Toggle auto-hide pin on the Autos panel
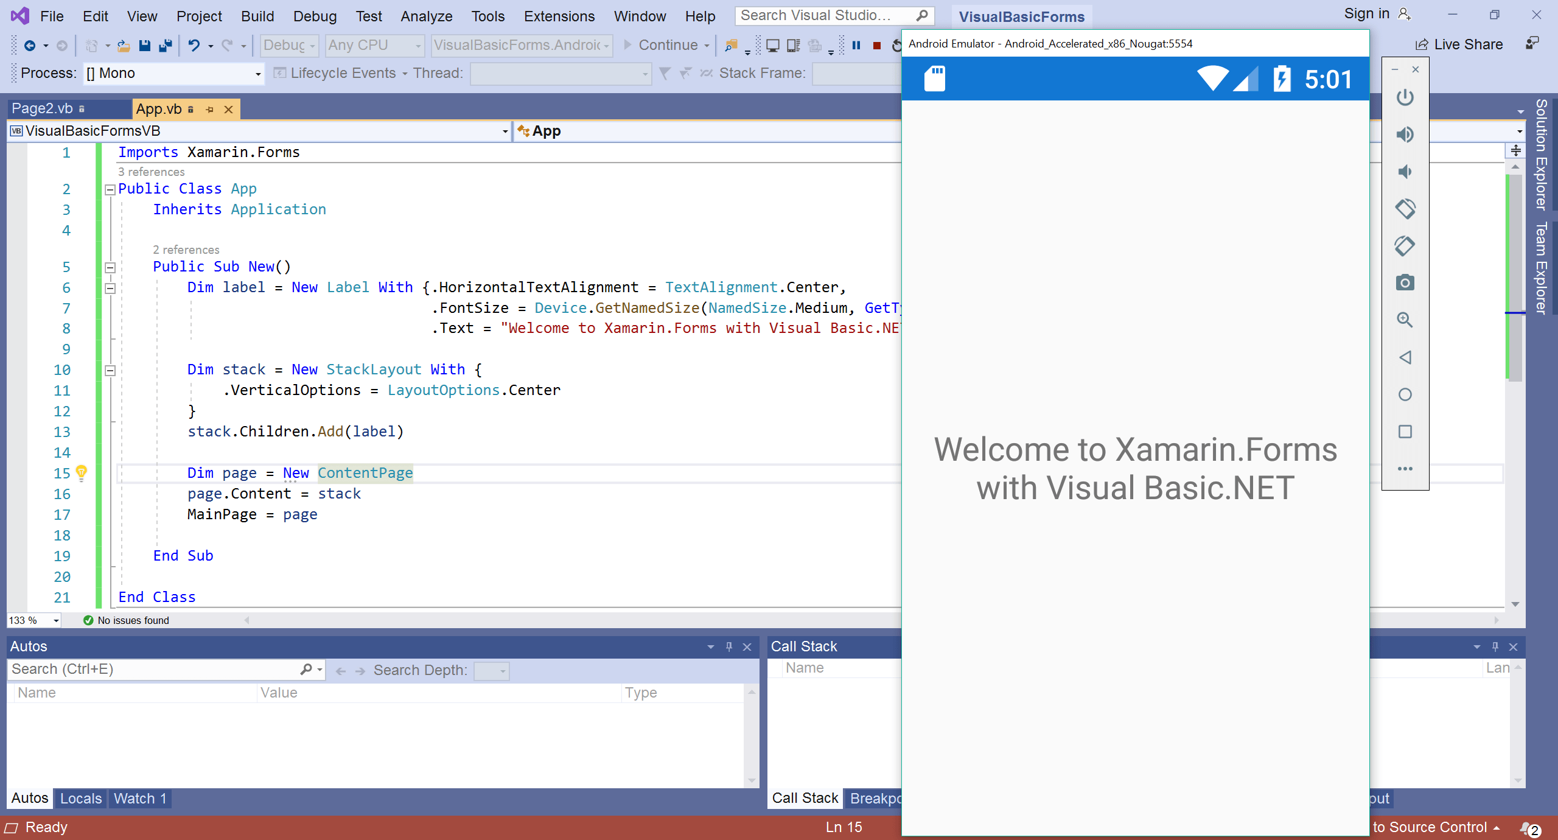 point(728,646)
